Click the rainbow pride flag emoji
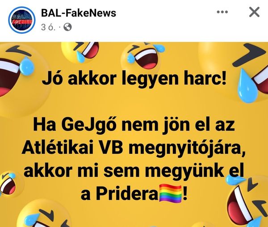Image resolution: width=268 pixels, height=227 pixels. [170, 193]
